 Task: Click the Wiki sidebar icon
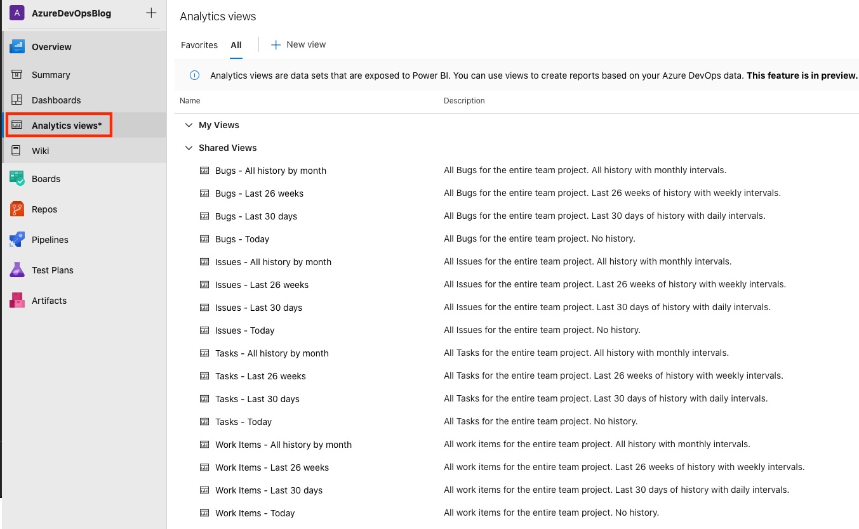[x=17, y=150]
